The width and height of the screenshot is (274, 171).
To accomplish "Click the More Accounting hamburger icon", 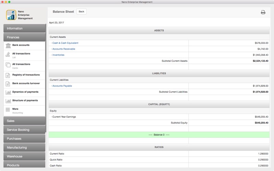I will [x=8, y=109].
